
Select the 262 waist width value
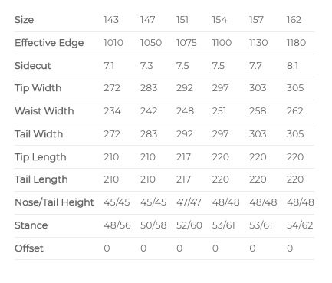[295, 111]
